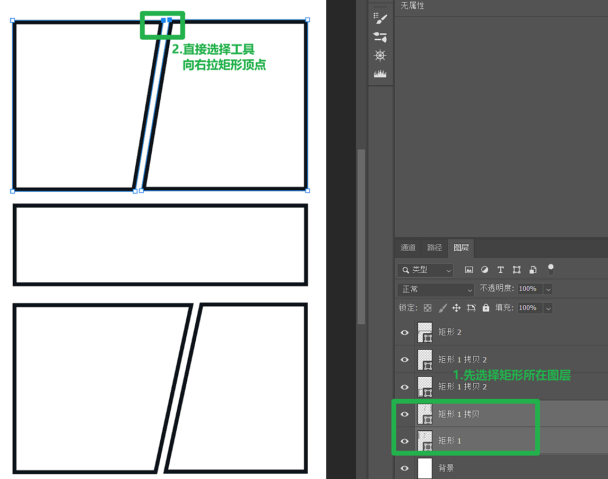Lock position move-arrows icon
Screen dimensions: 608x479
click(x=456, y=308)
